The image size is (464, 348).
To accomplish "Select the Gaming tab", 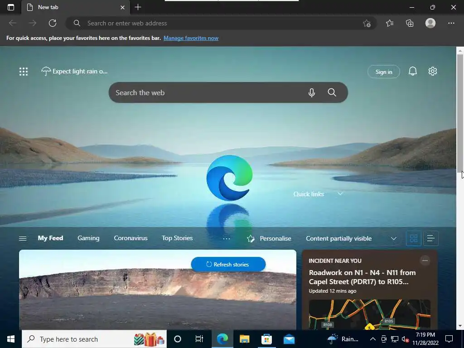I will (88, 238).
